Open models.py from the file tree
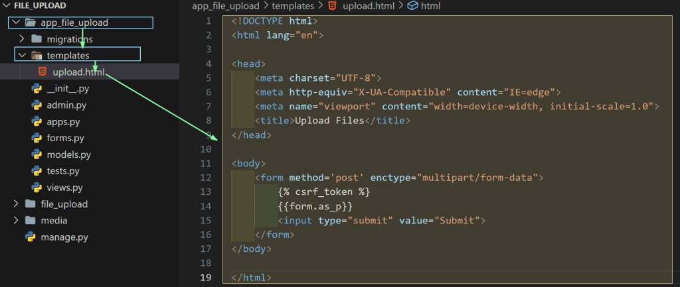This screenshot has width=680, height=287. click(x=68, y=154)
